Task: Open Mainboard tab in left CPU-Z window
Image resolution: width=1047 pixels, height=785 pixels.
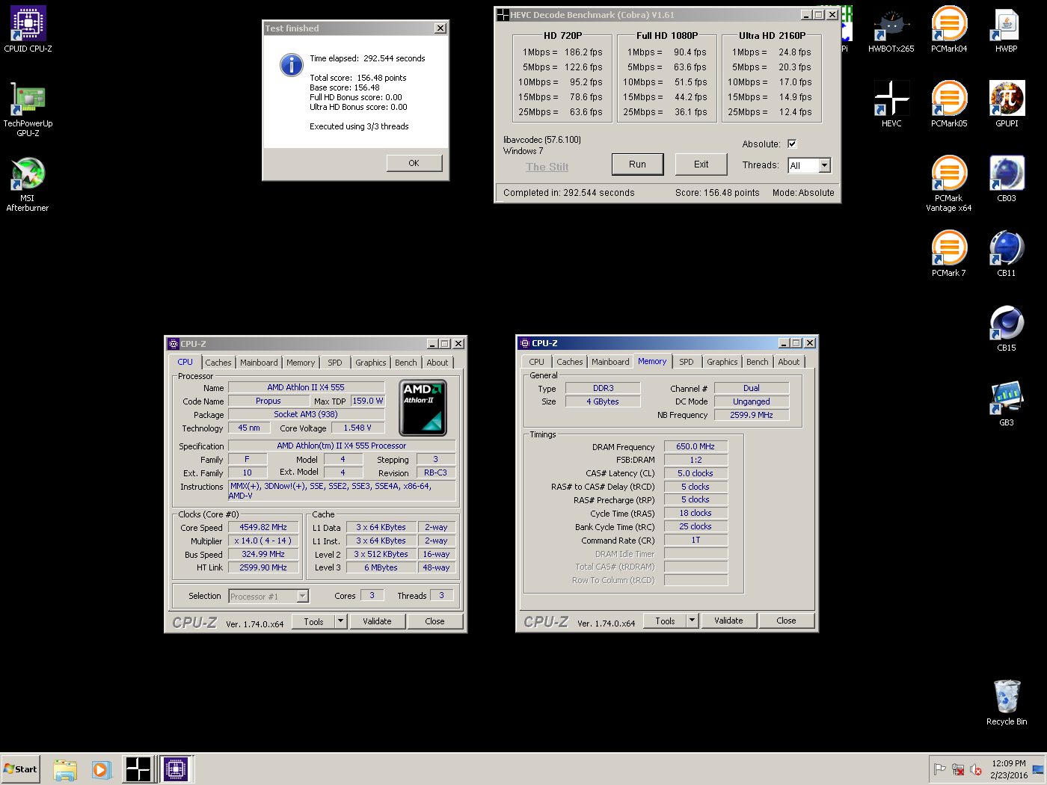Action: [259, 363]
